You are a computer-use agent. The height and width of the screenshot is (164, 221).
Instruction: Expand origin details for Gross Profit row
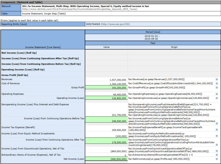[217, 88]
